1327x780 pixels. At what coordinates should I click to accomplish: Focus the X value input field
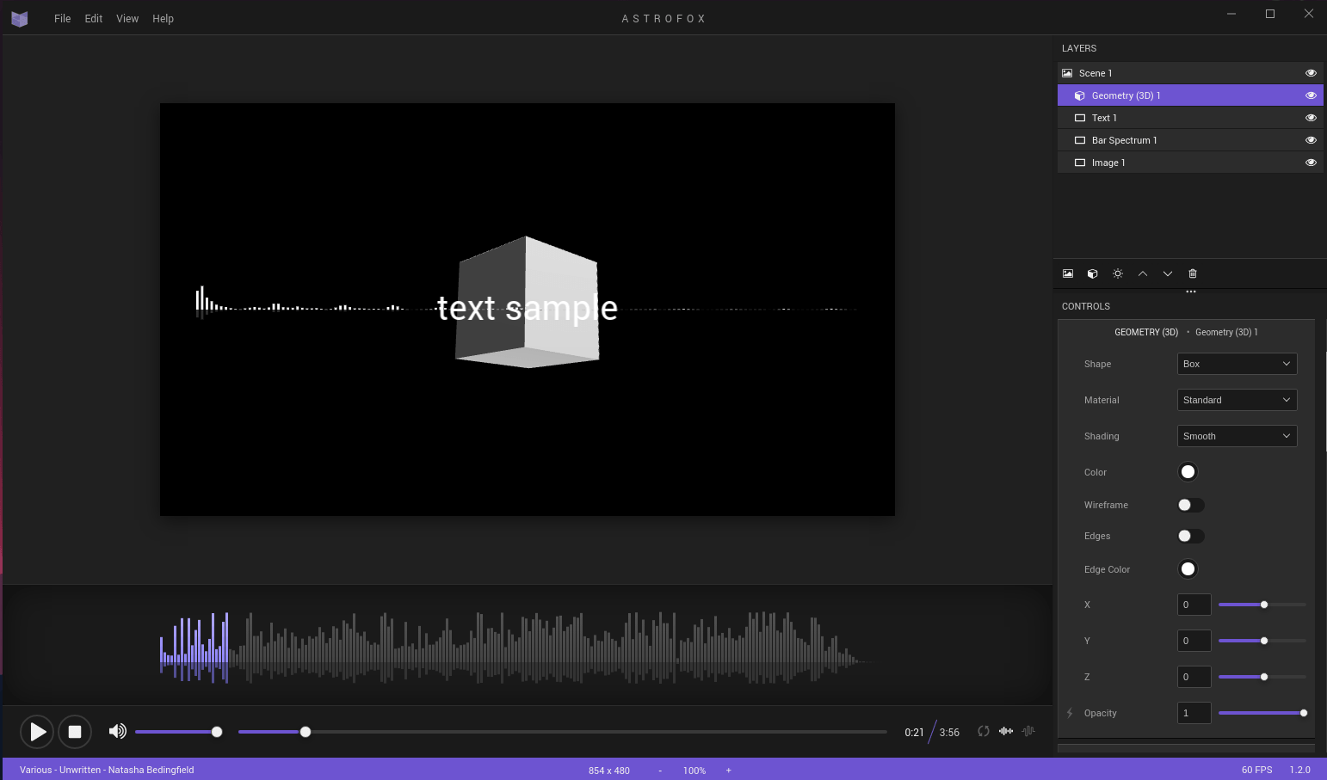point(1194,605)
